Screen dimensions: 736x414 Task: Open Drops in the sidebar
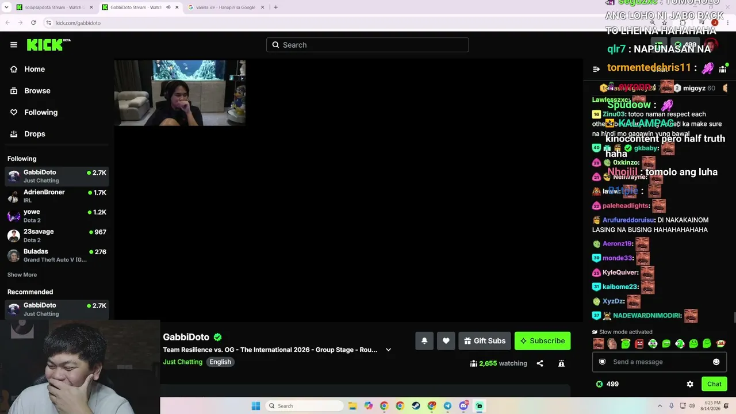pos(34,134)
